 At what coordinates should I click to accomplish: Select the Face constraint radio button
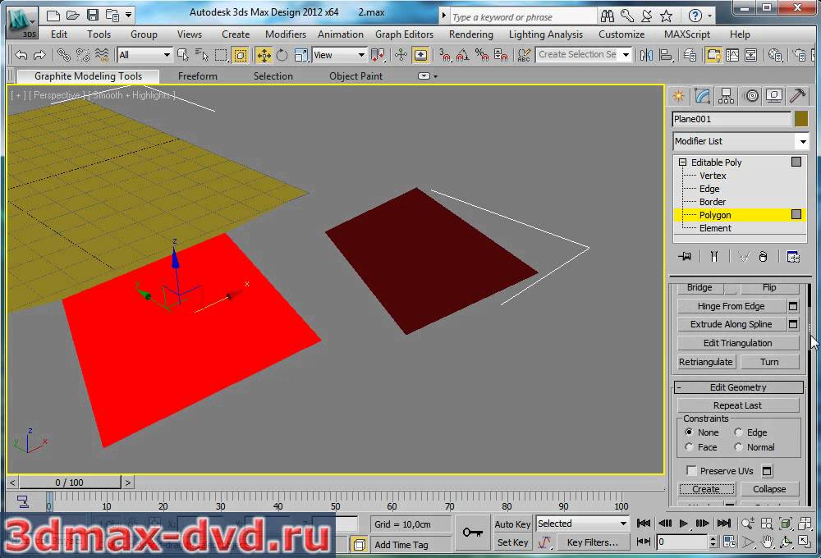click(689, 447)
